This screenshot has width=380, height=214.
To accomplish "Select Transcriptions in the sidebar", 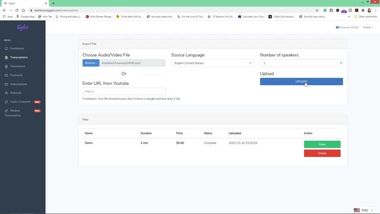I will (19, 58).
